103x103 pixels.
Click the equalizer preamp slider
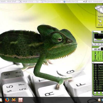tap(95, 56)
